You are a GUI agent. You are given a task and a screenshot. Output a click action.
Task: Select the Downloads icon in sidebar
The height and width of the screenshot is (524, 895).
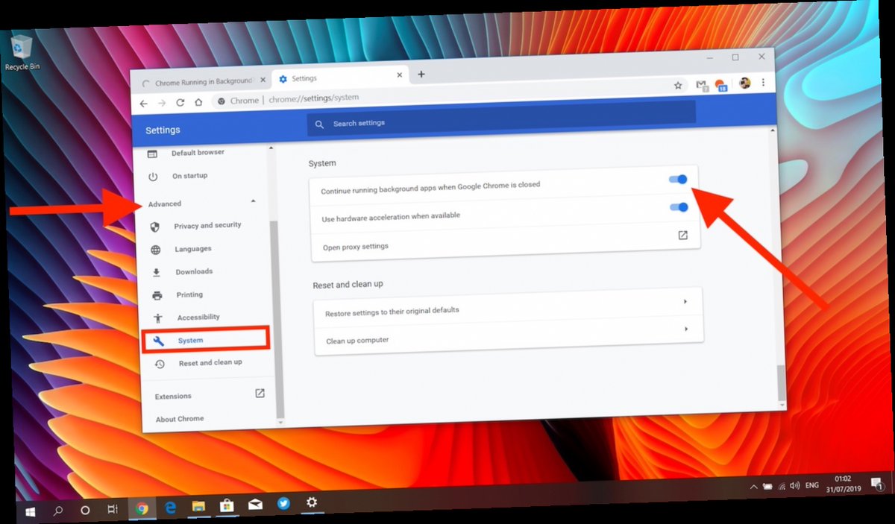click(157, 271)
